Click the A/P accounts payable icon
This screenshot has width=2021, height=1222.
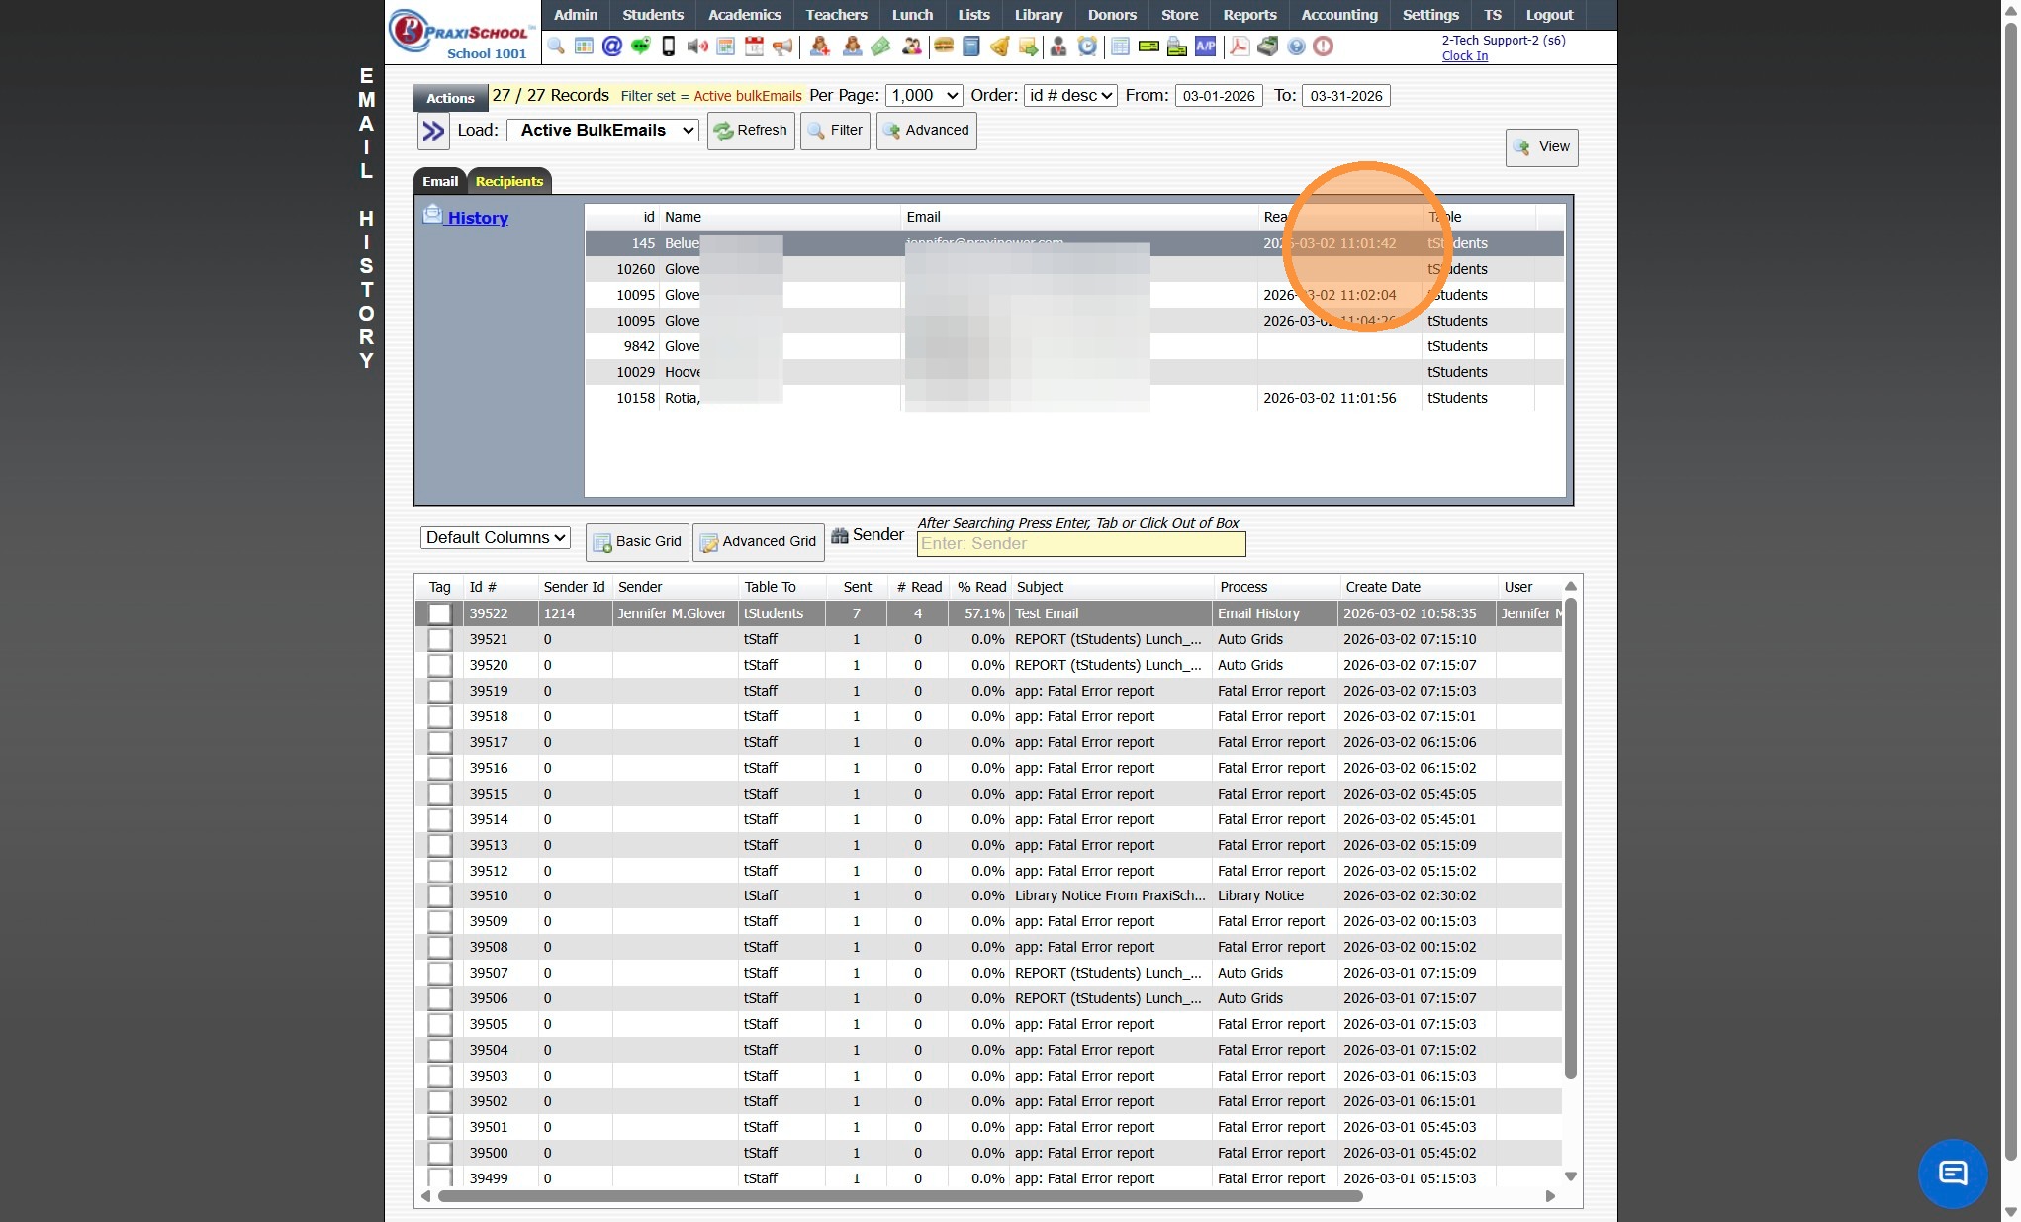click(x=1205, y=47)
